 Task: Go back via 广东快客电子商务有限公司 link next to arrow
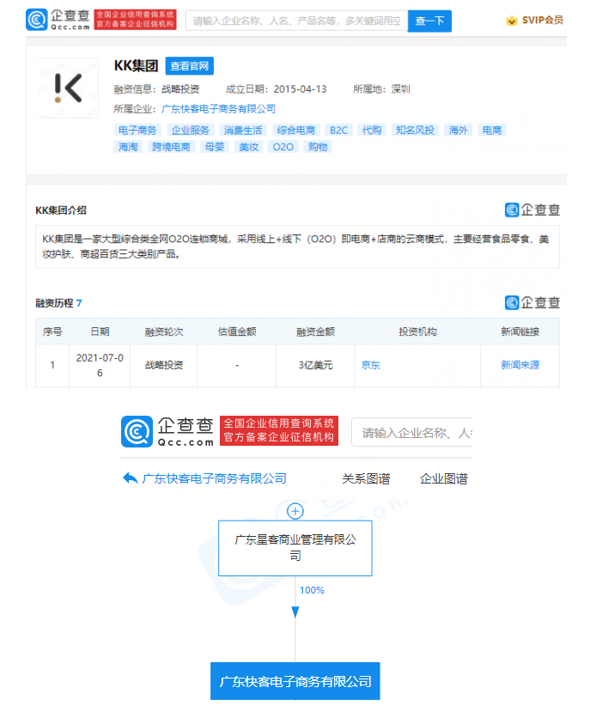pyautogui.click(x=215, y=478)
